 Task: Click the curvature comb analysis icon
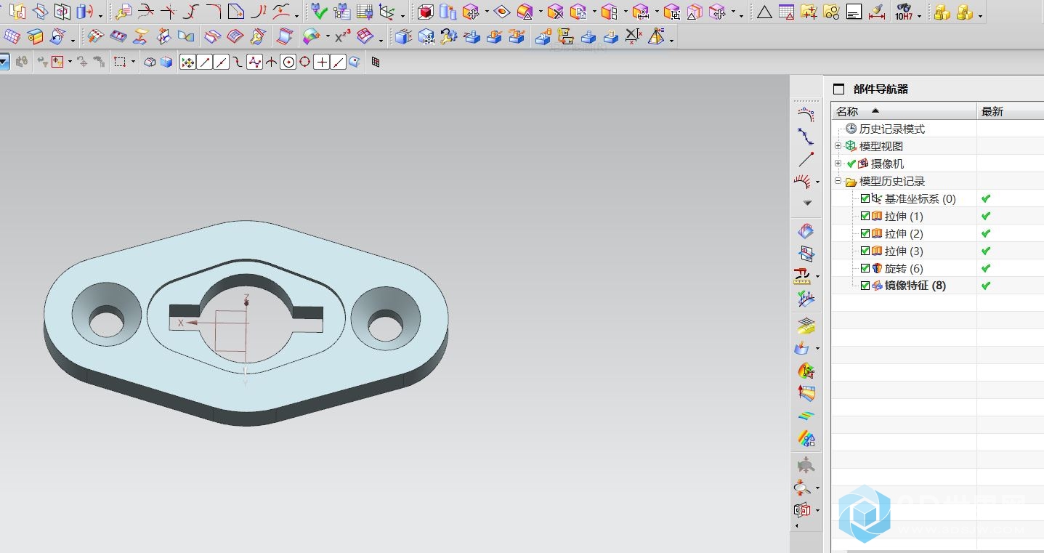coord(803,181)
